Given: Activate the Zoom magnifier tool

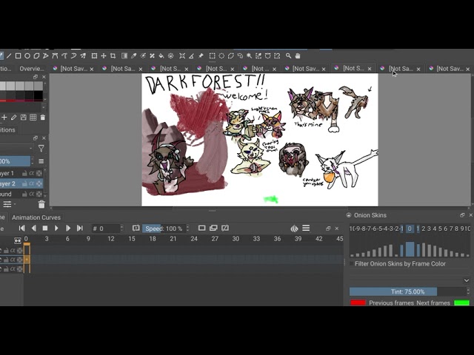Looking at the screenshot, I should pyautogui.click(x=288, y=56).
